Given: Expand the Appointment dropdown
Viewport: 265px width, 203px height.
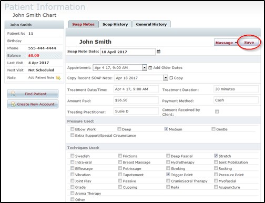Looking at the screenshot, I should [x=145, y=68].
